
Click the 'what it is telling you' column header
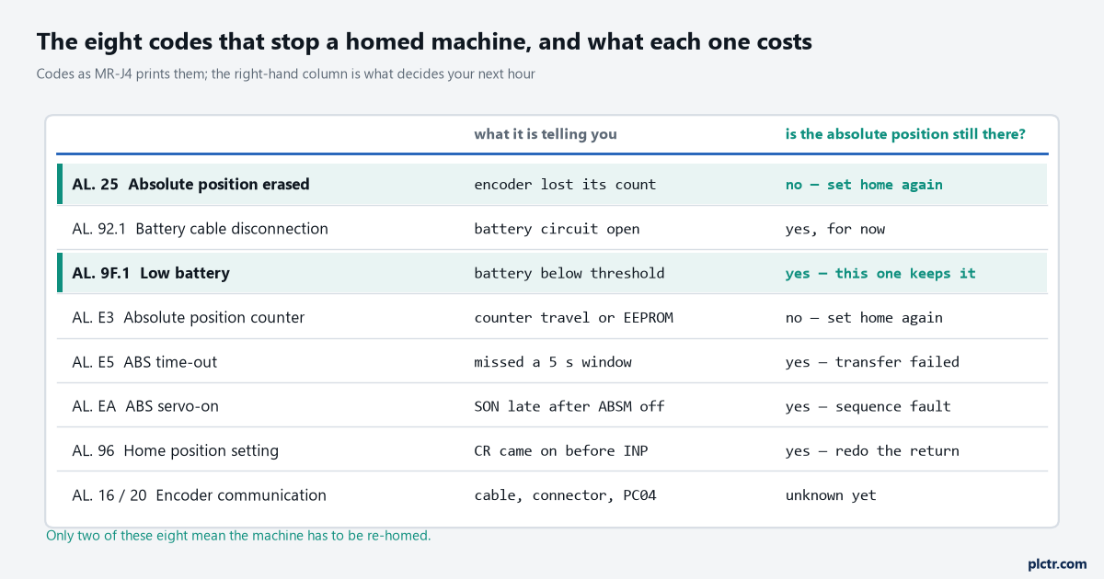pyautogui.click(x=546, y=134)
